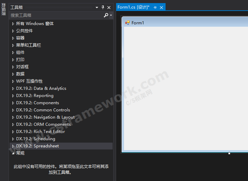Close the Form1.cs [设计] tab
The width and height of the screenshot is (248, 181).
[x=162, y=7]
